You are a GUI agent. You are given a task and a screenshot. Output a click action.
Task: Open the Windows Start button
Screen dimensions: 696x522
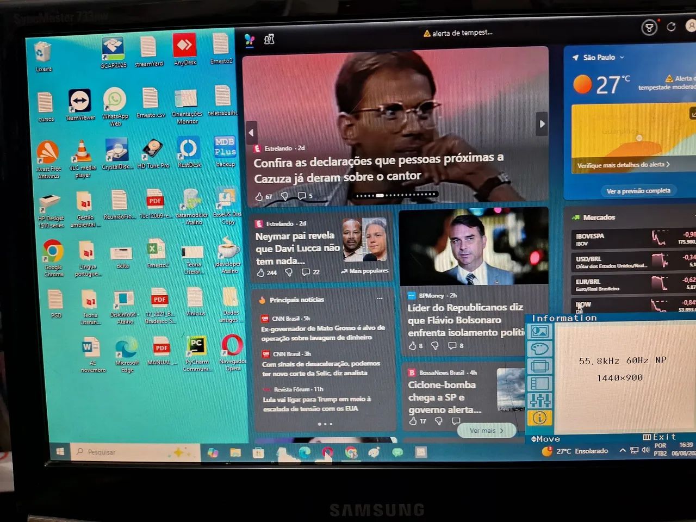point(60,451)
